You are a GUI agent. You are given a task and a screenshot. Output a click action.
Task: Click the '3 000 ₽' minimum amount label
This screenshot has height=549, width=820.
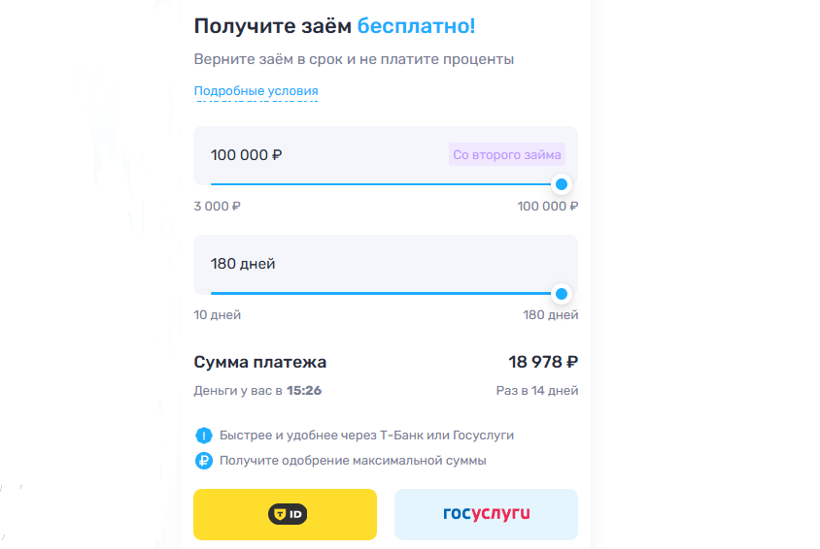point(217,206)
